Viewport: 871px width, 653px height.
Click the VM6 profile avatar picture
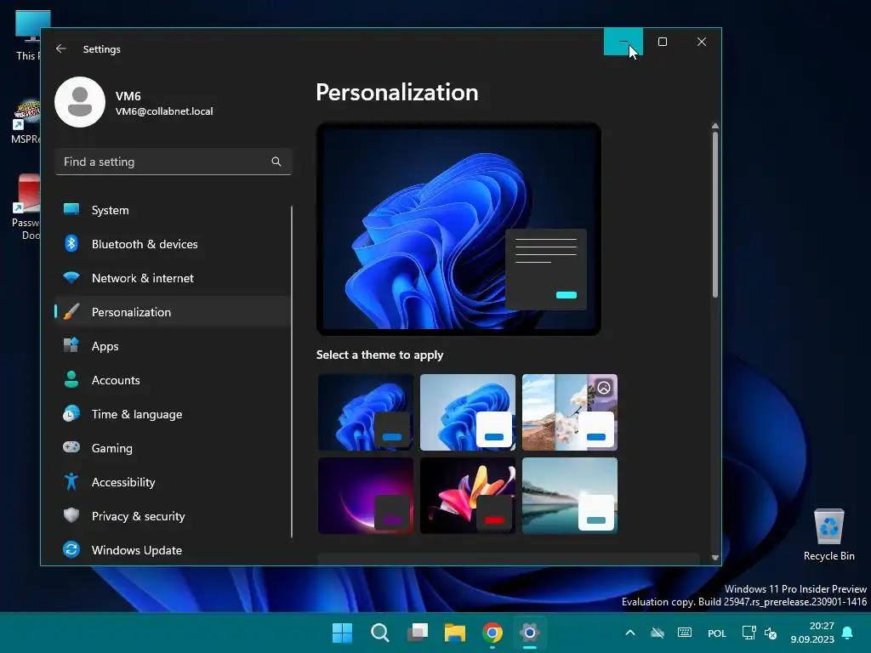(80, 102)
